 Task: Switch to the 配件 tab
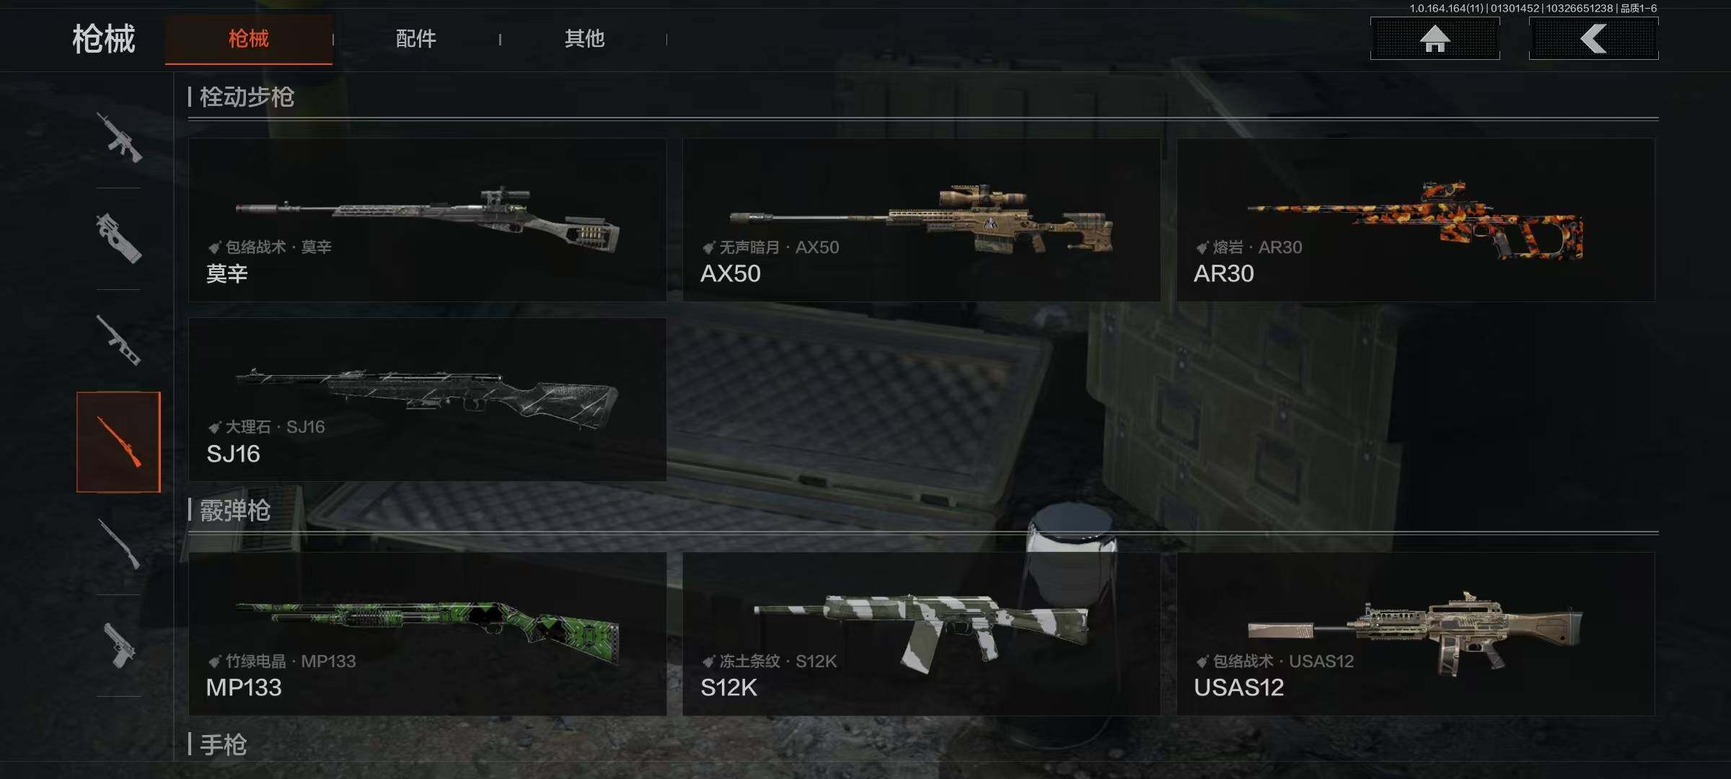pyautogui.click(x=416, y=39)
